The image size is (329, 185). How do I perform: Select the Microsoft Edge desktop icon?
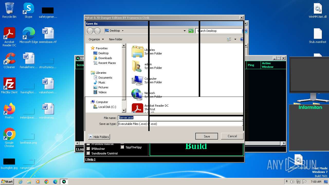29,35
